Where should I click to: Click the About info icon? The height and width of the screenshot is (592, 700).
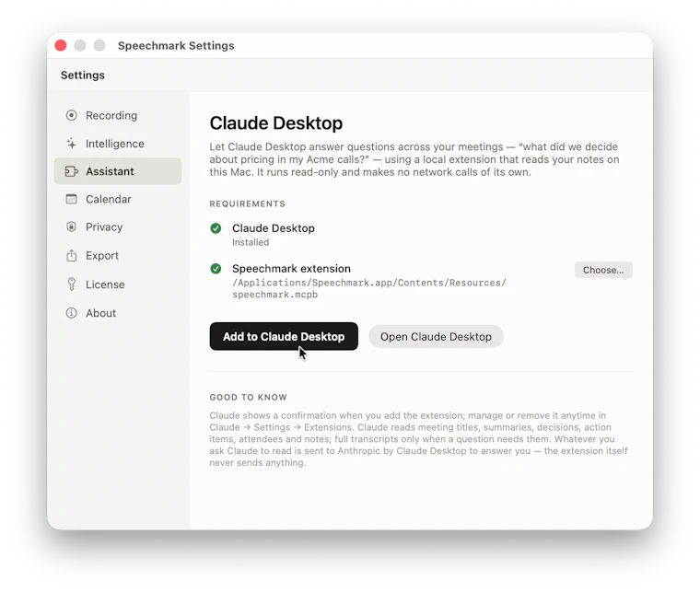(x=72, y=313)
